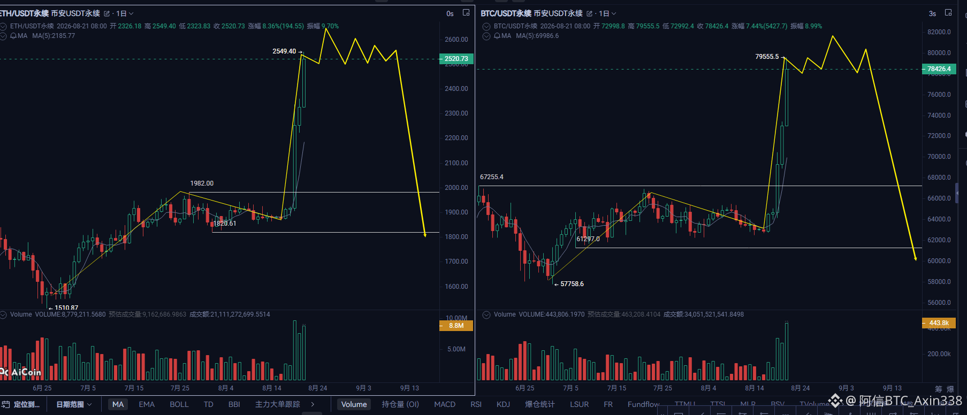The height and width of the screenshot is (415, 967).
Task: Click the BTC 67255.4 price label
Action: coord(492,177)
